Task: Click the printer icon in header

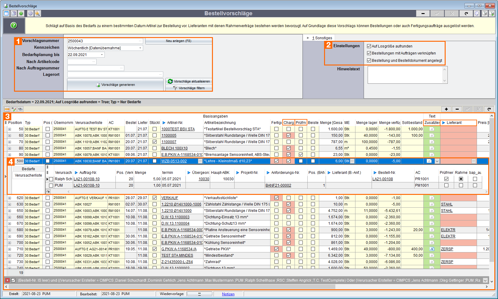Action: pyautogui.click(x=484, y=13)
